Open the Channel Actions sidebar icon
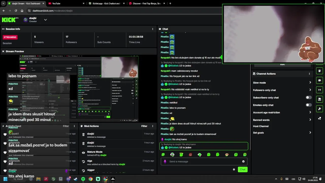325x183 pixels. point(319,99)
